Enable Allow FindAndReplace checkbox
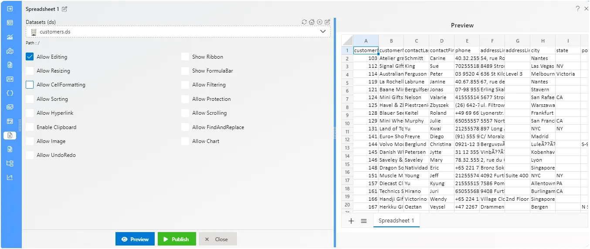The width and height of the screenshot is (590, 249). point(185,127)
